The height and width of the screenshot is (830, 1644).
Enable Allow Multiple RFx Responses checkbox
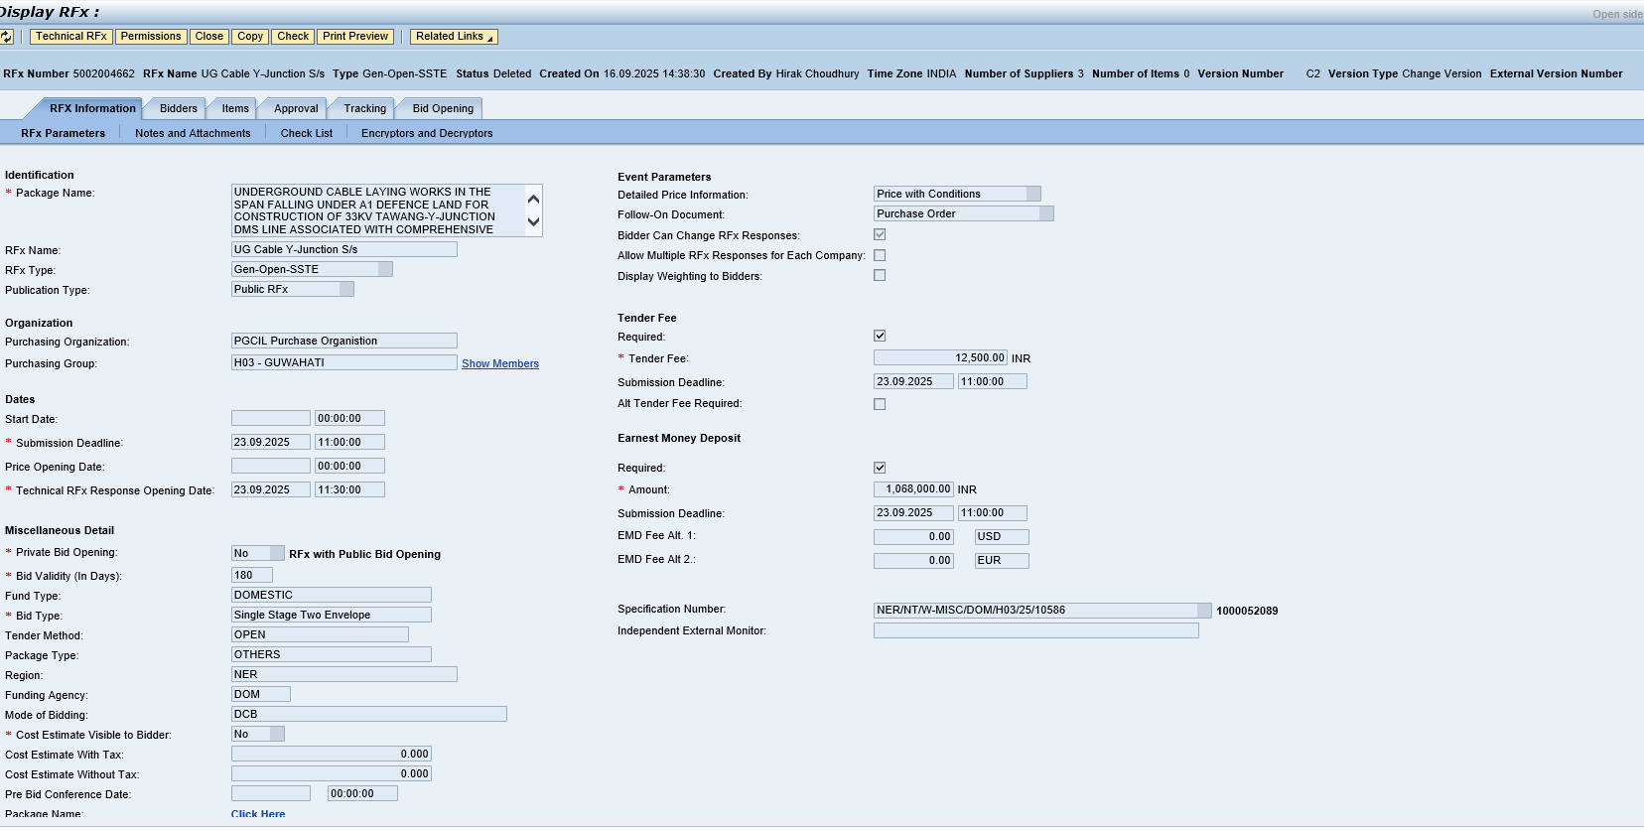(880, 256)
